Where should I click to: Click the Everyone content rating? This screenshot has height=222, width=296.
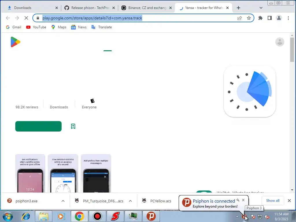pos(89,107)
